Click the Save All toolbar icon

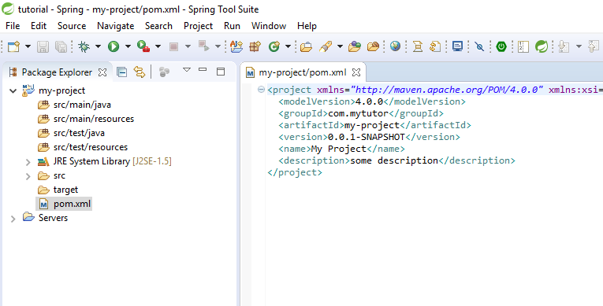pos(61,46)
